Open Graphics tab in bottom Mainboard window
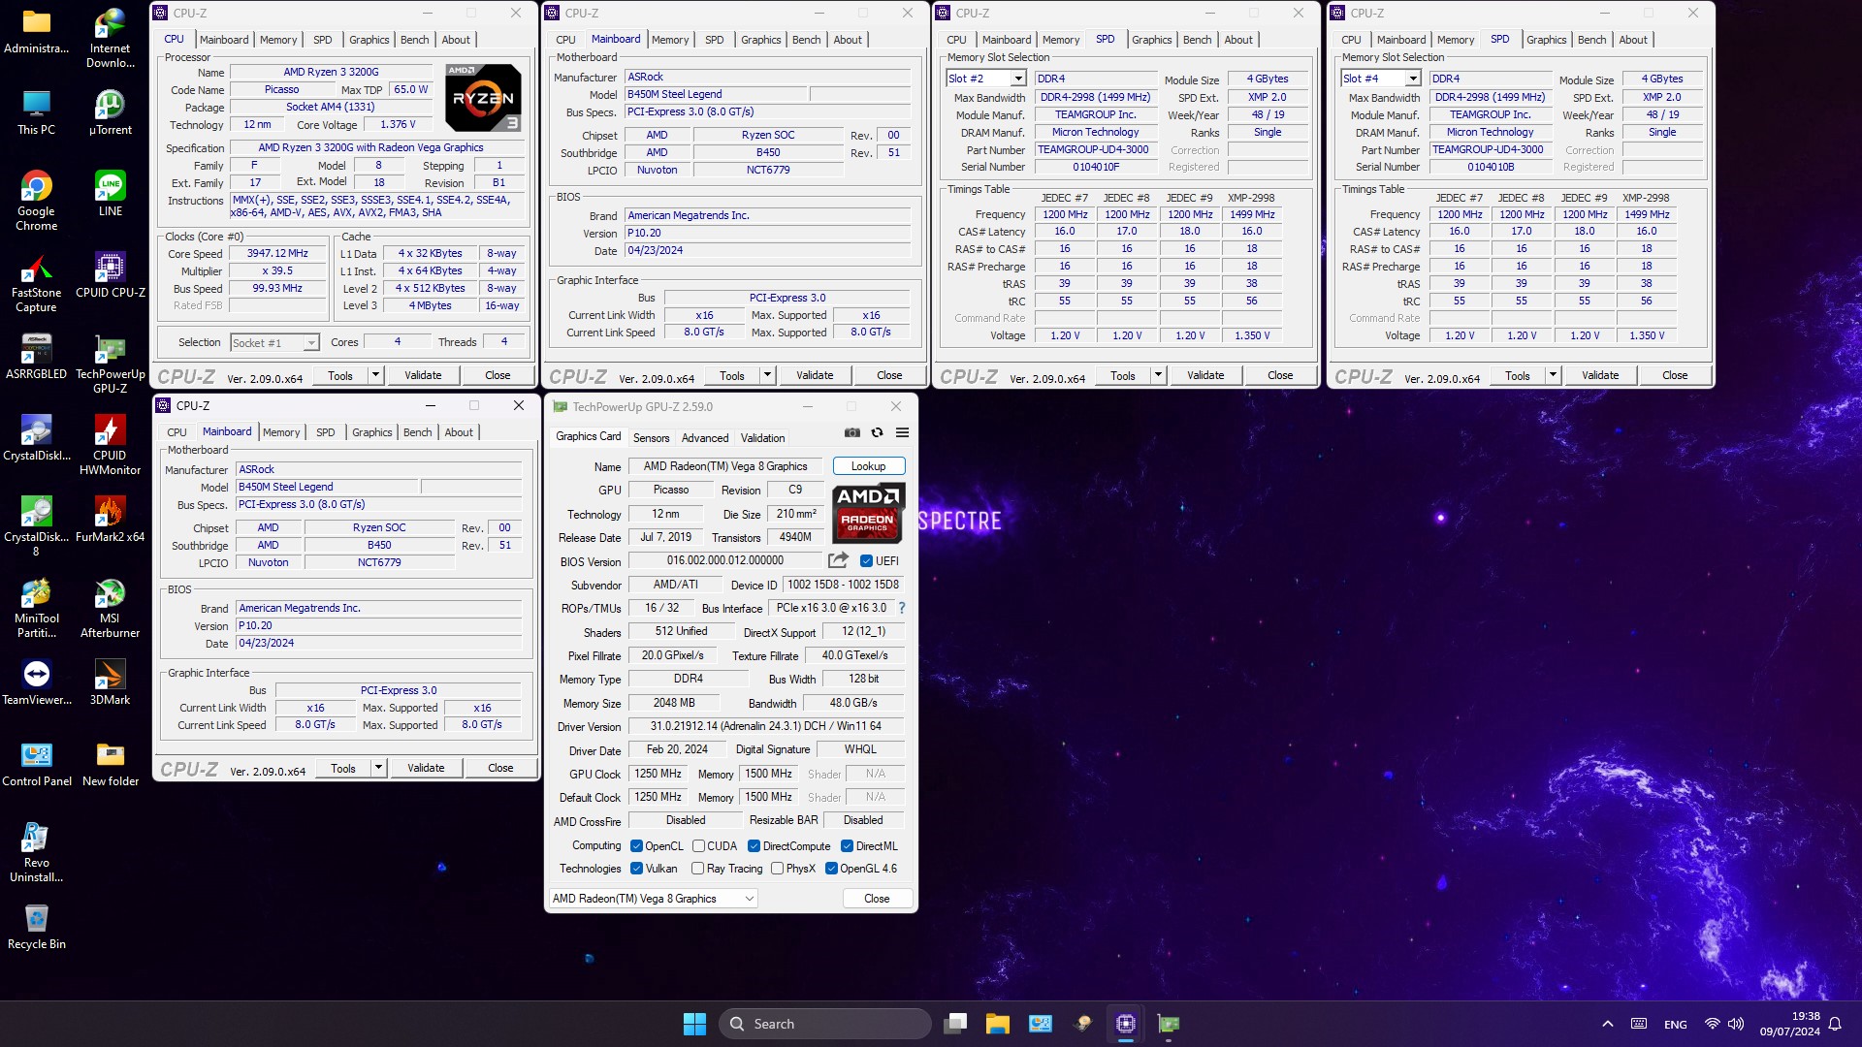1862x1047 pixels. [372, 432]
